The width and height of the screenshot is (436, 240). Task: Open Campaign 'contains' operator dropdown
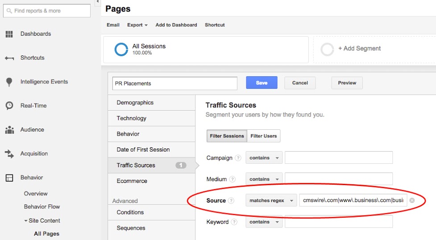(264, 158)
